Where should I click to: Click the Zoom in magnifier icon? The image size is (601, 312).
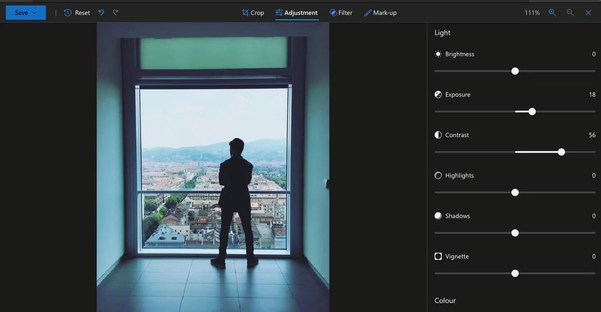tap(552, 13)
